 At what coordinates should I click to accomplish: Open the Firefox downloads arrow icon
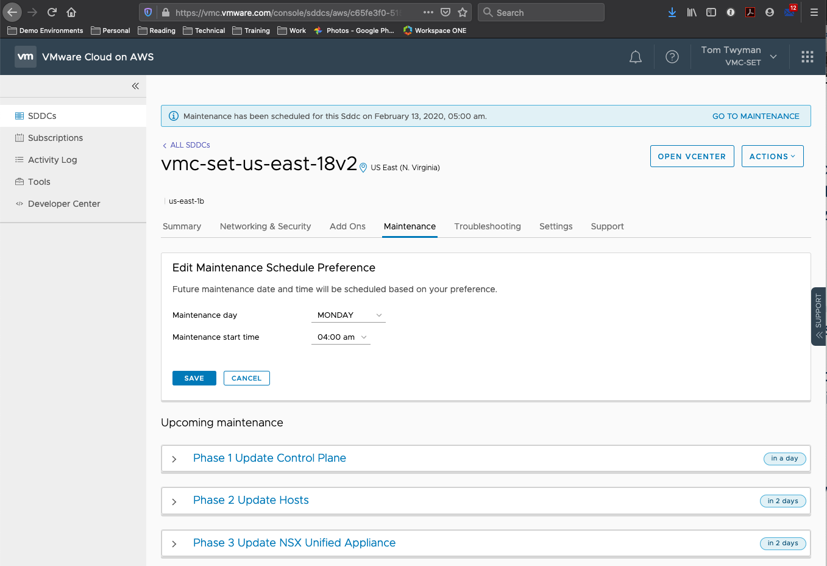point(672,12)
